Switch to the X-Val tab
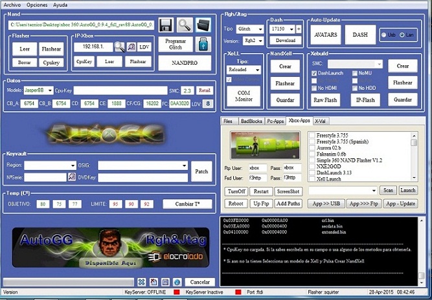 (x=321, y=121)
